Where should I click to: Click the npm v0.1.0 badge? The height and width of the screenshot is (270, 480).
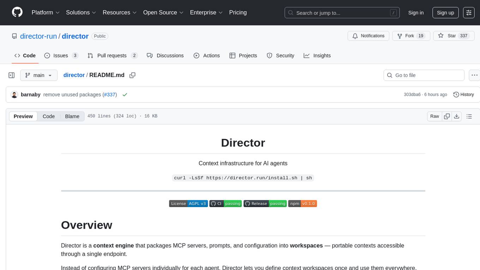302,204
